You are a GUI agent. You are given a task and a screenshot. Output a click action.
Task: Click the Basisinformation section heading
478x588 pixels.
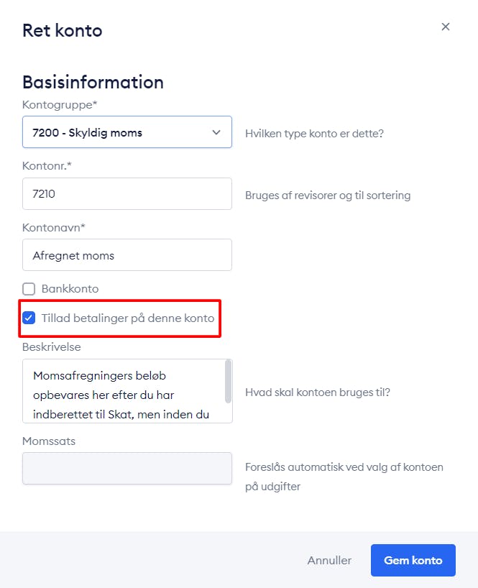tap(93, 82)
